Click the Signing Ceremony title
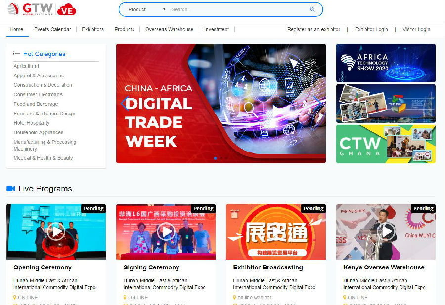The width and height of the screenshot is (445, 305). tap(151, 267)
